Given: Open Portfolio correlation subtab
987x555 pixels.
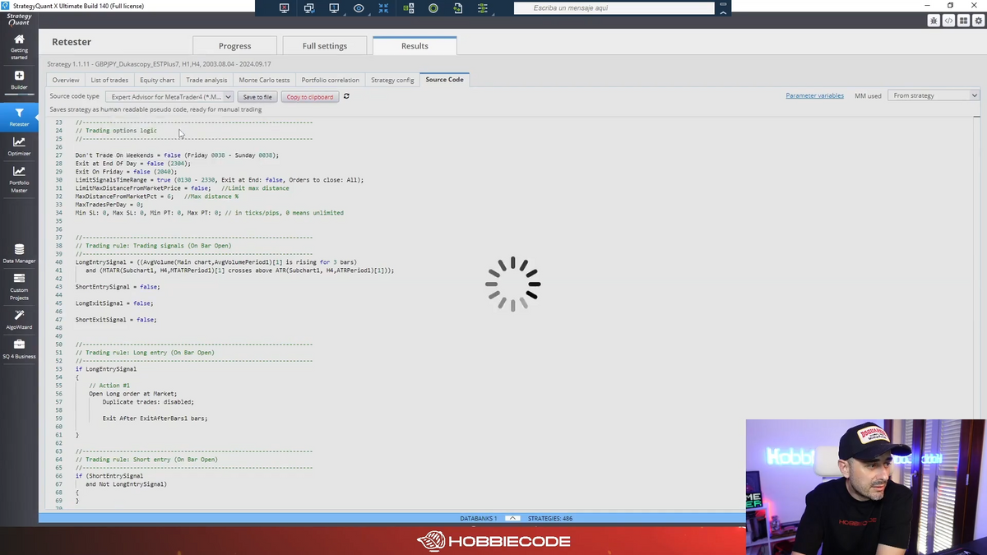Looking at the screenshot, I should (x=330, y=80).
